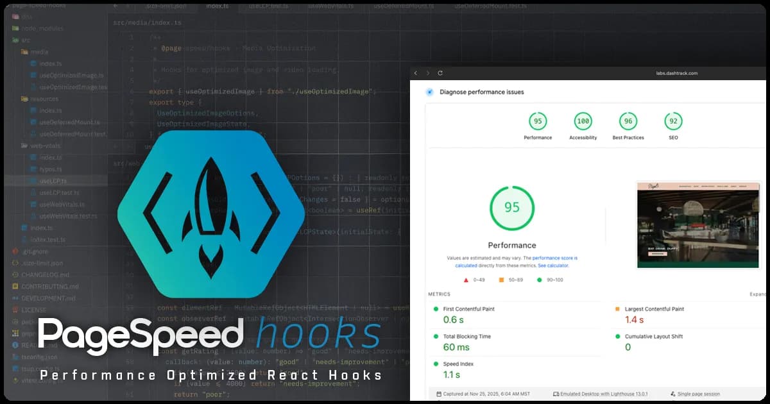This screenshot has height=404, width=770.
Task: Toggle the orange 50–89 legend marker
Action: (501, 280)
